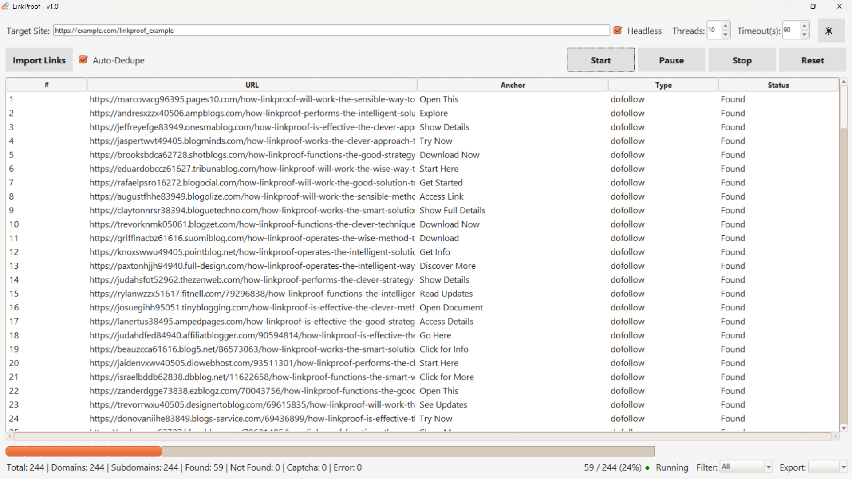Click the 'Show Full Details' anchor cell
The image size is (852, 479).
click(x=453, y=210)
